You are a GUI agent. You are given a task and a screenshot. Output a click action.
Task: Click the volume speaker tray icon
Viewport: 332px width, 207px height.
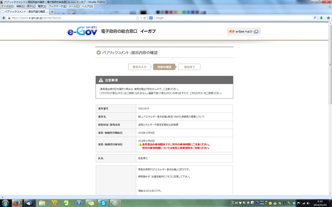click(308, 203)
